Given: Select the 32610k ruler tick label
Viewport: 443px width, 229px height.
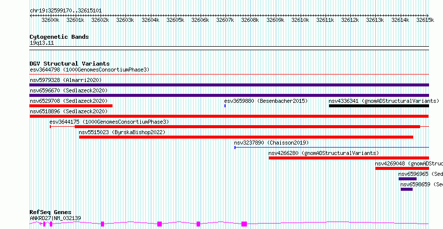Looking at the screenshot, I should tap(300, 20).
